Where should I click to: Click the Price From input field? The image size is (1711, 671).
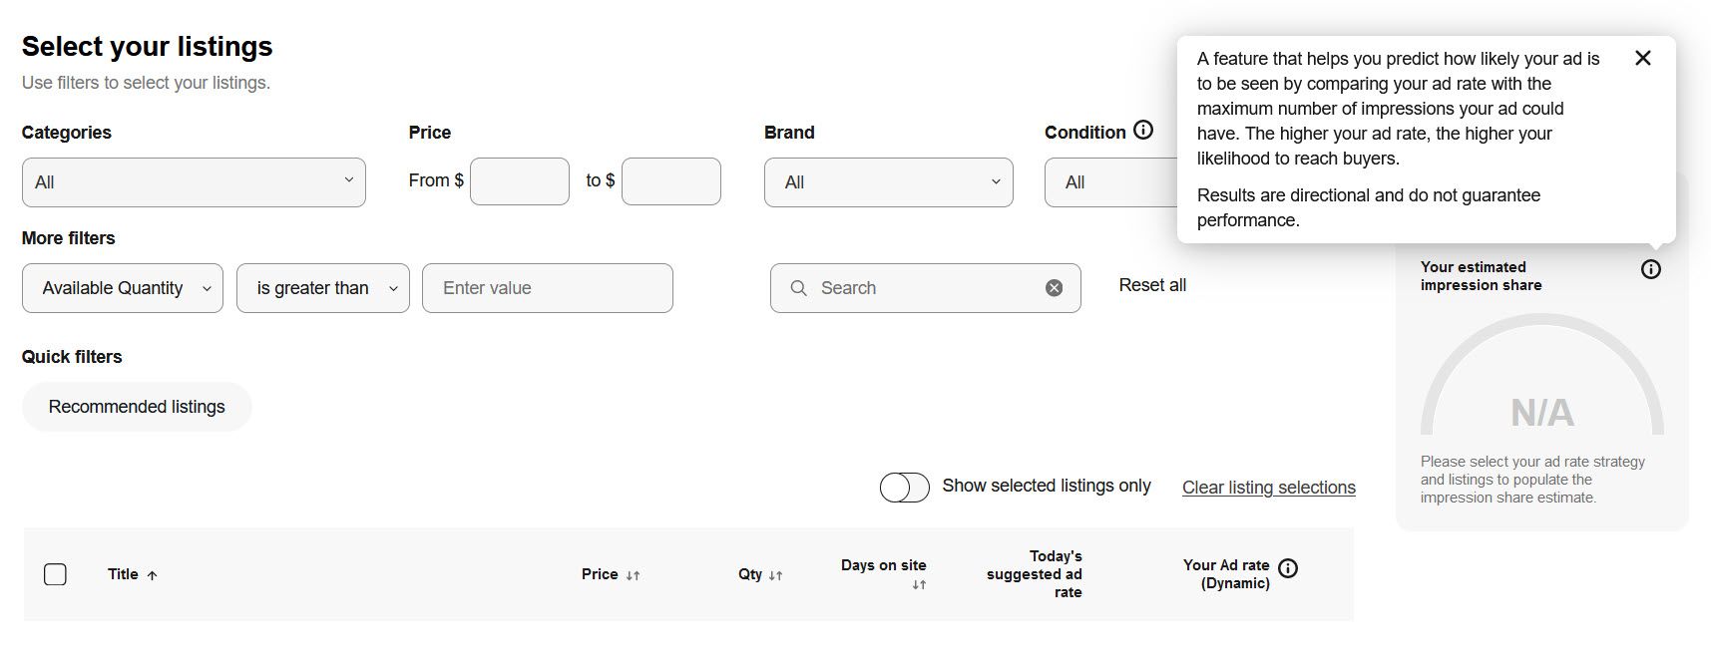519,181
